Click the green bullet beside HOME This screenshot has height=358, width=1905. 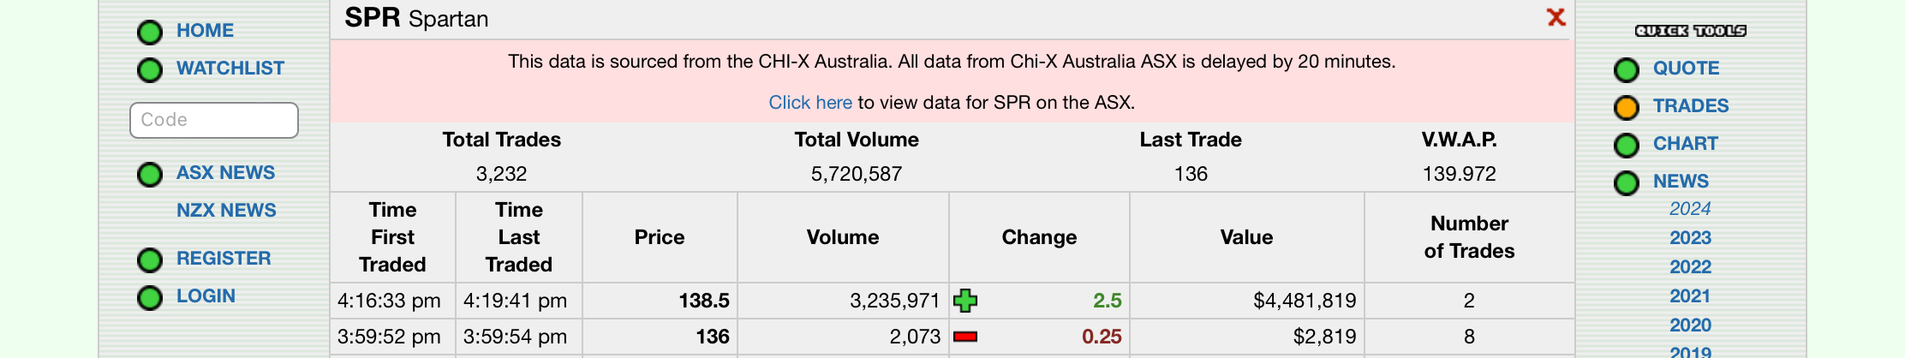[150, 33]
